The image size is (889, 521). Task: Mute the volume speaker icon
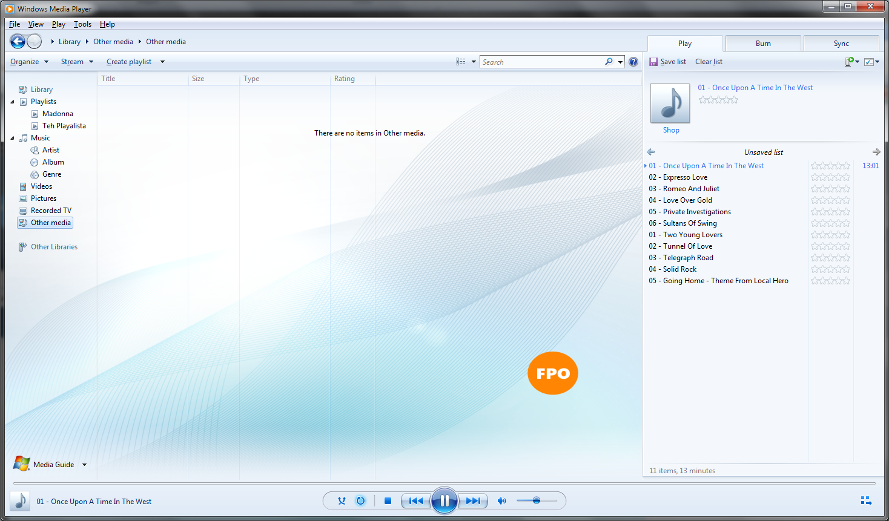(x=501, y=501)
